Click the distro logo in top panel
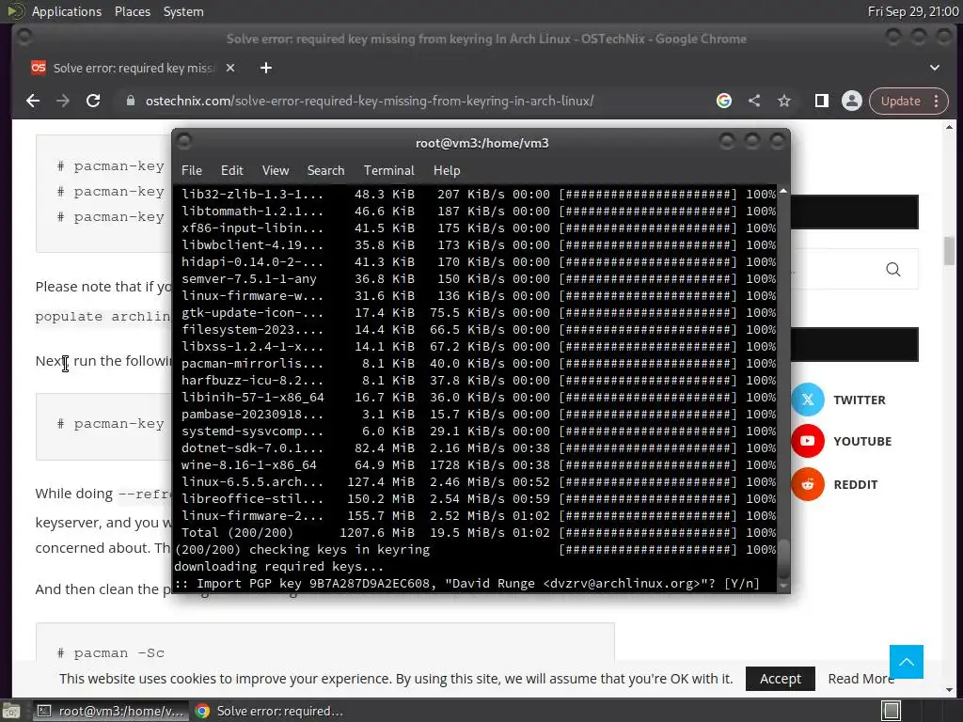 (15, 11)
